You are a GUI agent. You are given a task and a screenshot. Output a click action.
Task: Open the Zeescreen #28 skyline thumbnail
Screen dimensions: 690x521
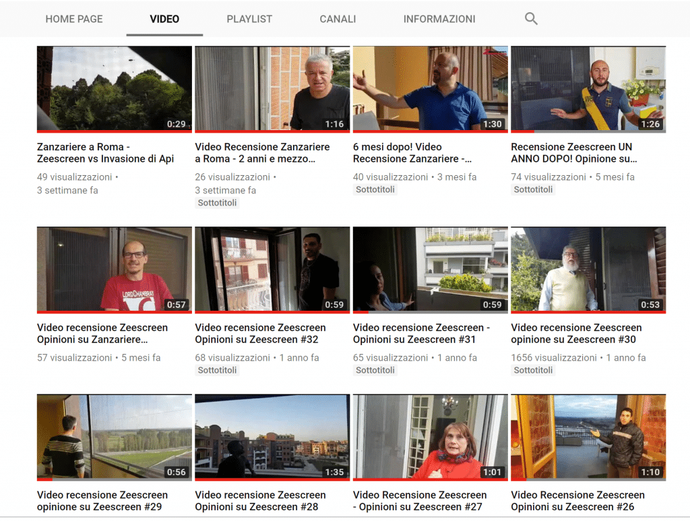point(272,437)
